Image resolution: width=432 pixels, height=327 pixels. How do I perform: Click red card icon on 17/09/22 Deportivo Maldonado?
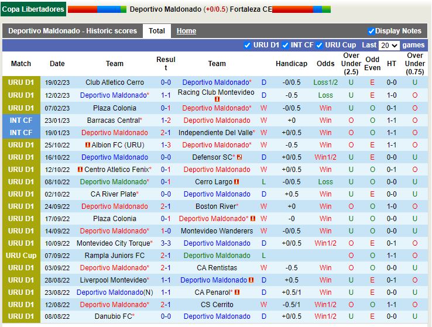pos(253,219)
